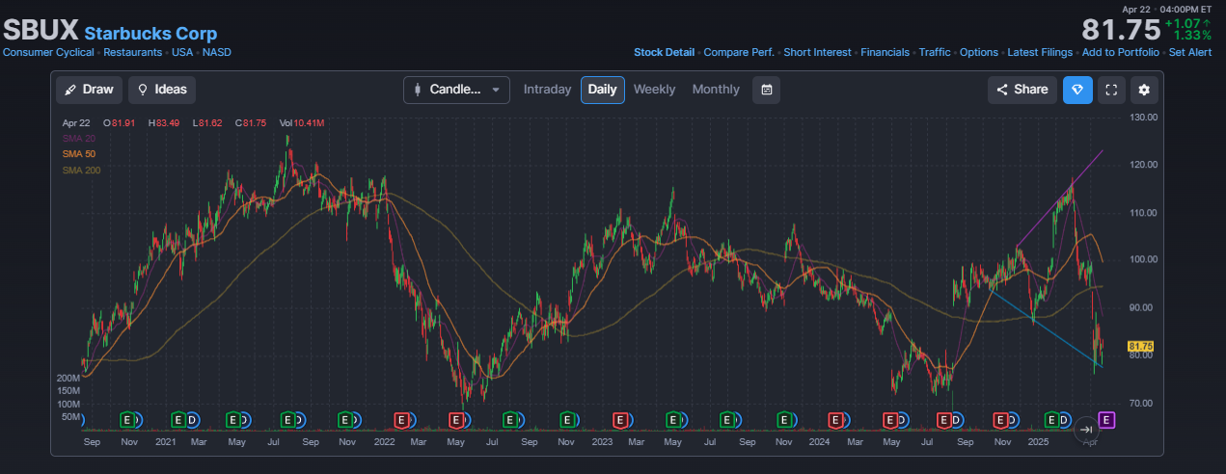Viewport: 1226px width, 474px height.
Task: Click Set Alert
Action: pos(1190,52)
